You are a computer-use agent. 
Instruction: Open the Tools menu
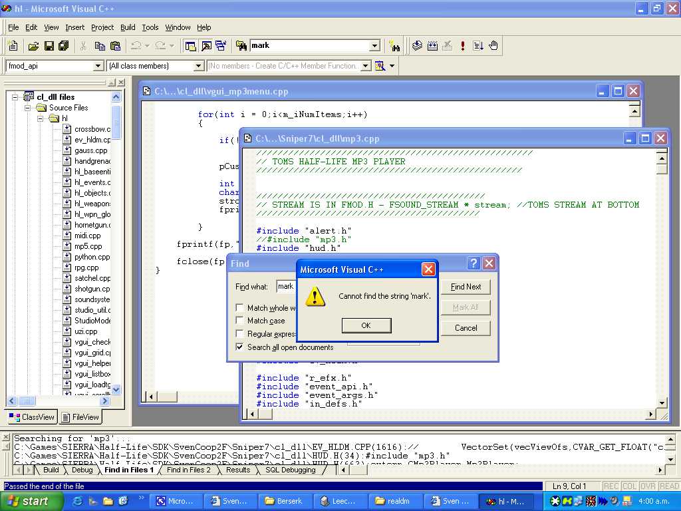click(x=150, y=27)
